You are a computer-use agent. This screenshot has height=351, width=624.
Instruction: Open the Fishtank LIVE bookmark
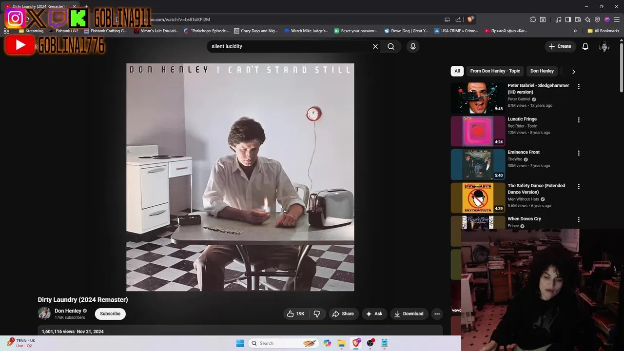click(63, 31)
